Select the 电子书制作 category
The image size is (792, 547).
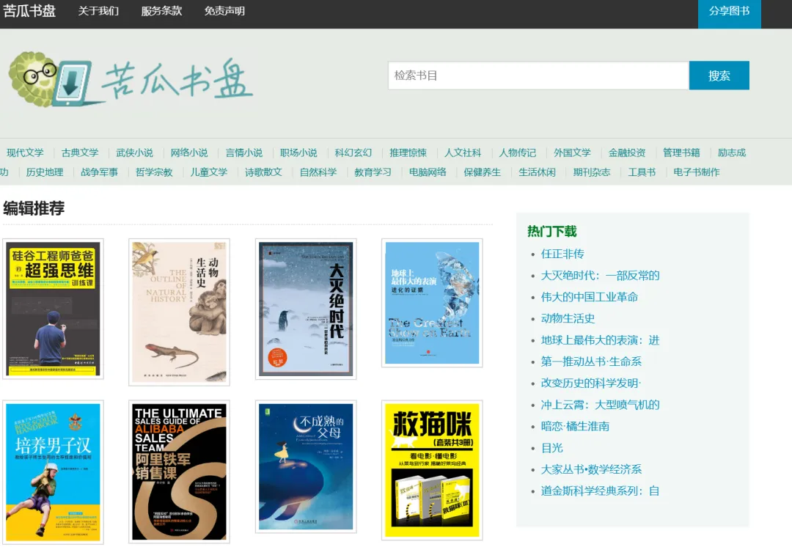click(x=697, y=172)
